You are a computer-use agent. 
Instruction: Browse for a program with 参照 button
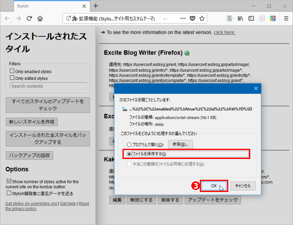180,145
